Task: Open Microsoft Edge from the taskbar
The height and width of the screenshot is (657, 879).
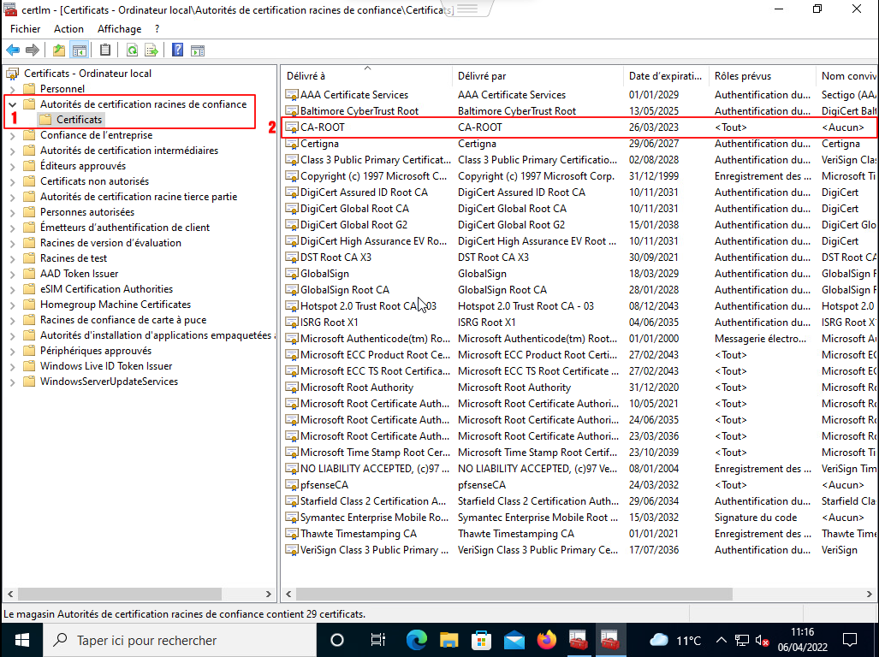Action: click(x=416, y=640)
